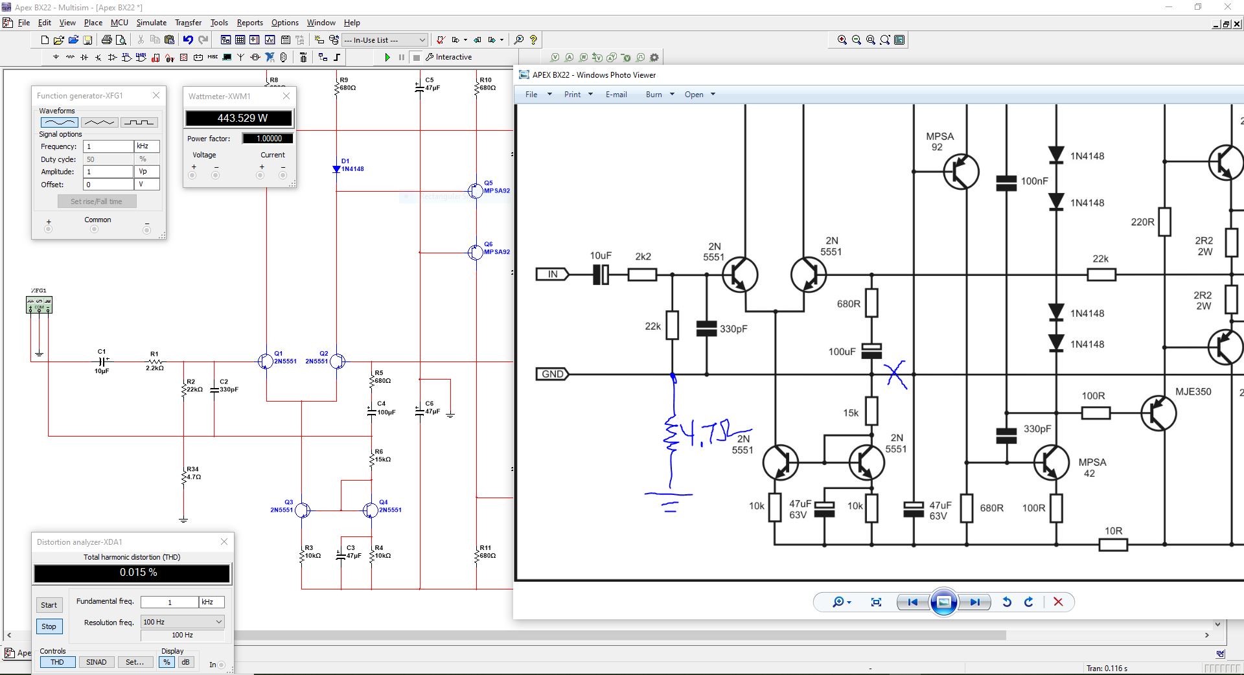Place a source component
Viewport: 1244px width, 675px height.
pos(56,57)
